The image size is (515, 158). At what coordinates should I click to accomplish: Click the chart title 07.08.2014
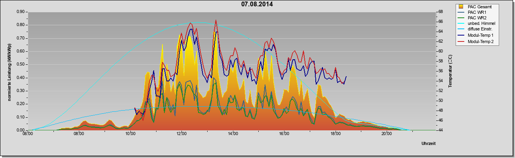click(x=257, y=4)
